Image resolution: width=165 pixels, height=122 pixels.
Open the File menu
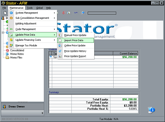[4, 8]
